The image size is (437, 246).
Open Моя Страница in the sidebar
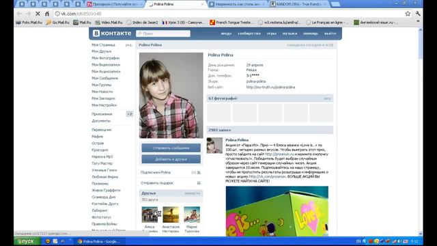click(103, 45)
